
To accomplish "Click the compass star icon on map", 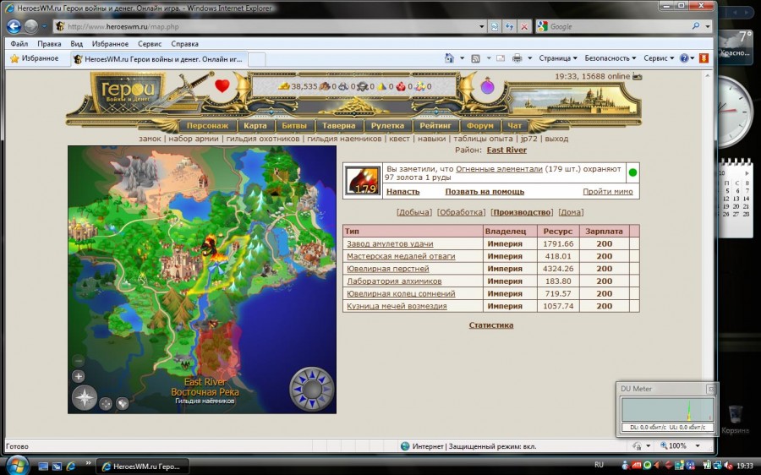I will tap(85, 398).
